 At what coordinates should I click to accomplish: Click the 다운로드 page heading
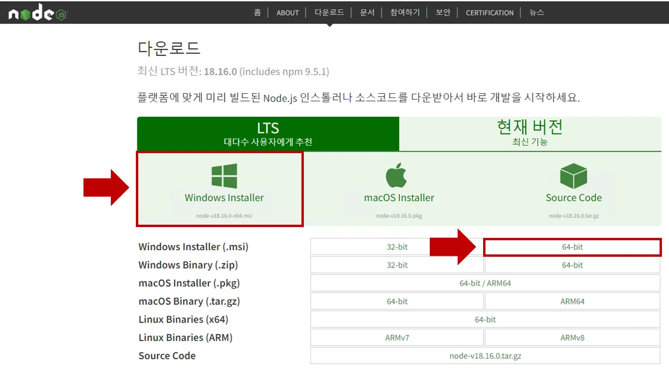169,48
